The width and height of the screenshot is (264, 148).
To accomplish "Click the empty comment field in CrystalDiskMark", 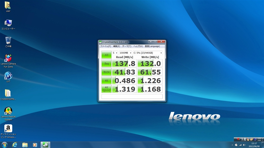I will [132, 97].
